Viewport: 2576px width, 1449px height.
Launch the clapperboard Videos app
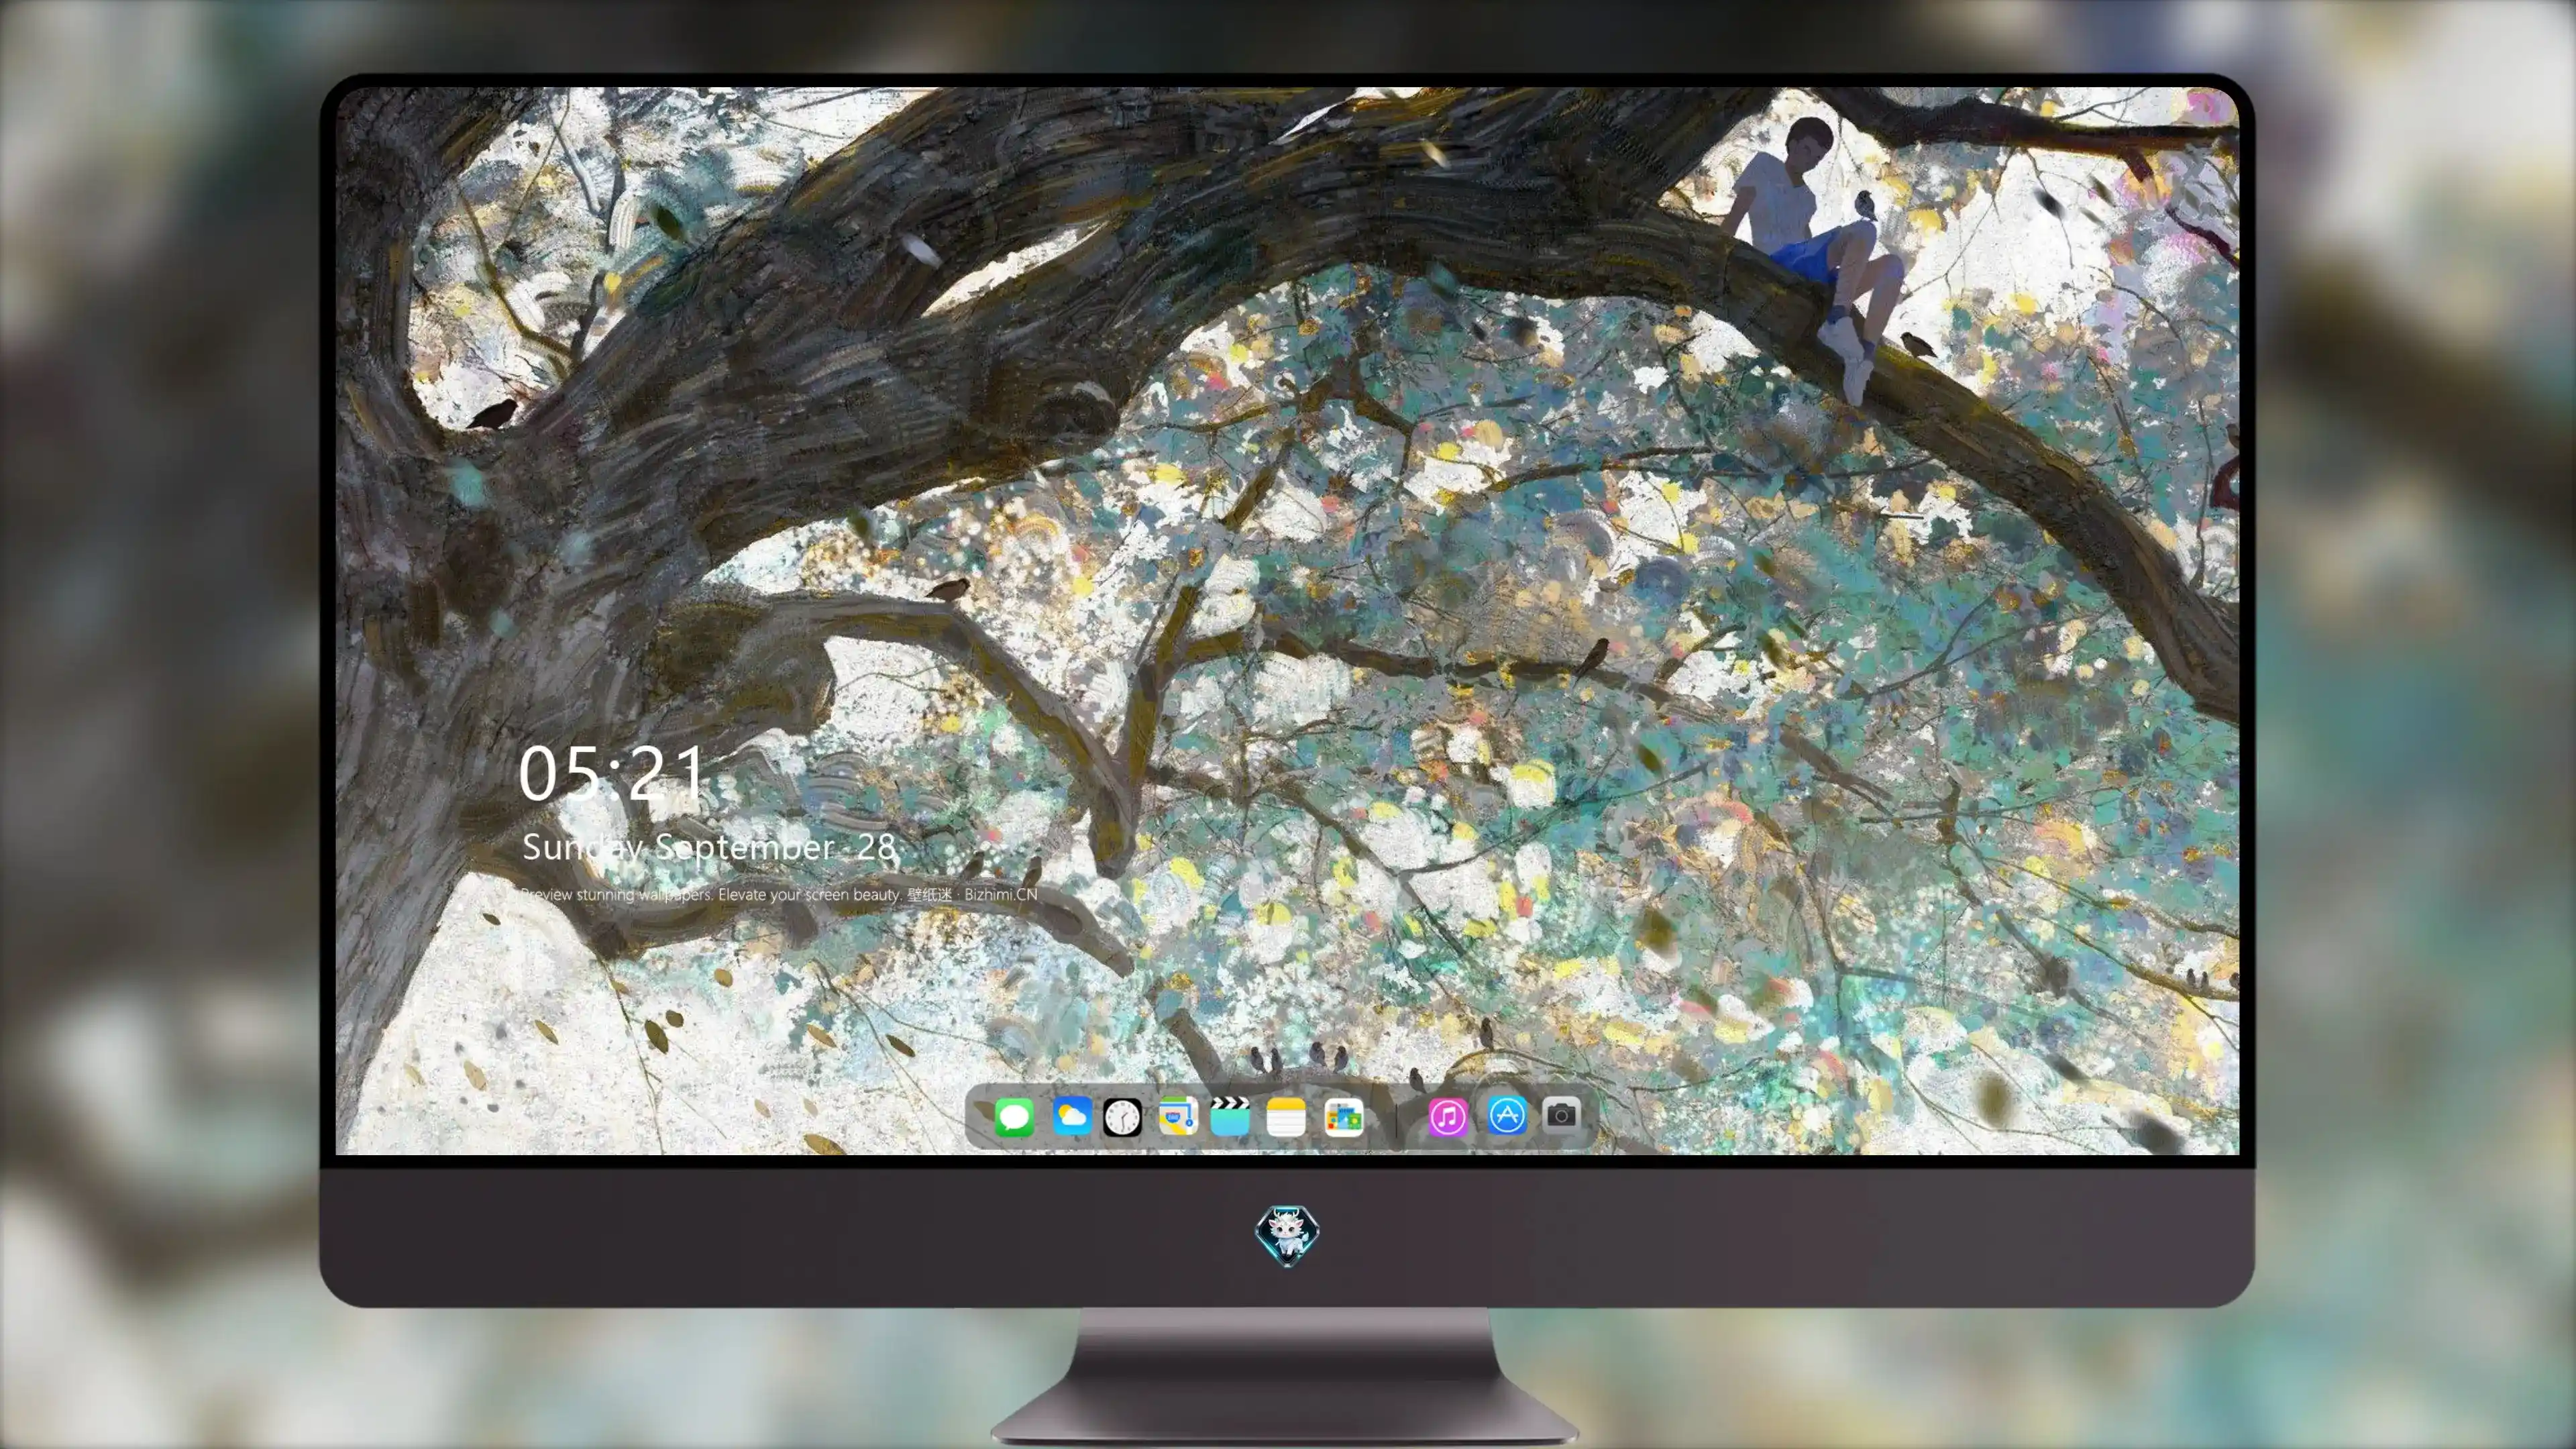tap(1230, 1116)
